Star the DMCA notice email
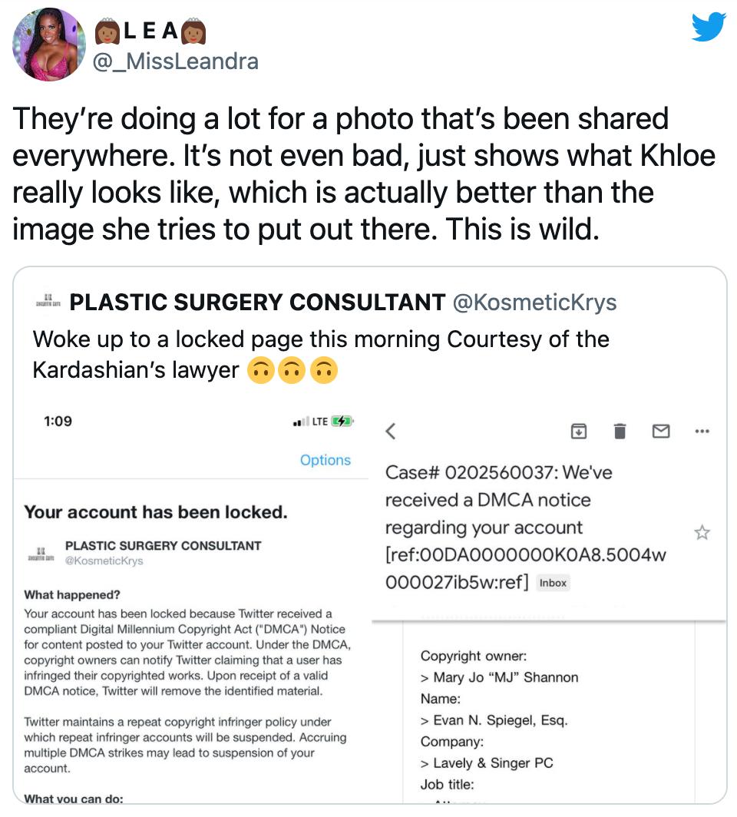Viewport: 737px width, 817px height. pyautogui.click(x=702, y=532)
